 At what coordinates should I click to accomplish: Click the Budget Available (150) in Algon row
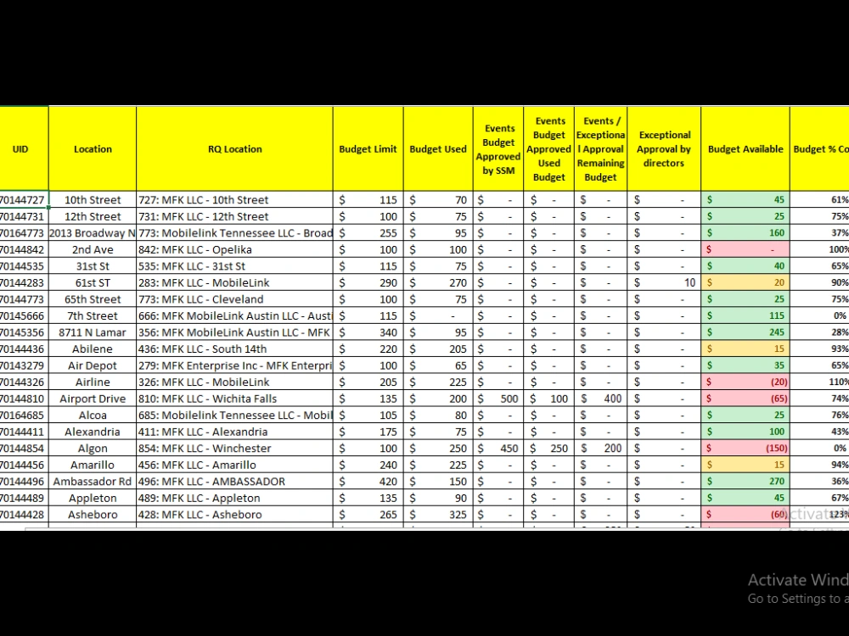(x=745, y=449)
